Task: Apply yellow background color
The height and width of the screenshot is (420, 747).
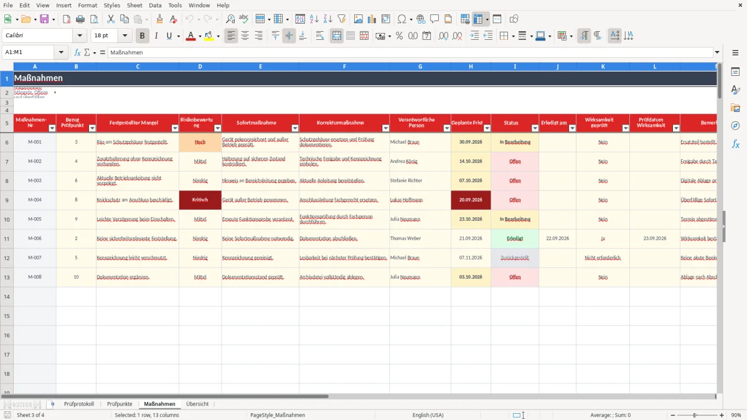Action: (209, 36)
